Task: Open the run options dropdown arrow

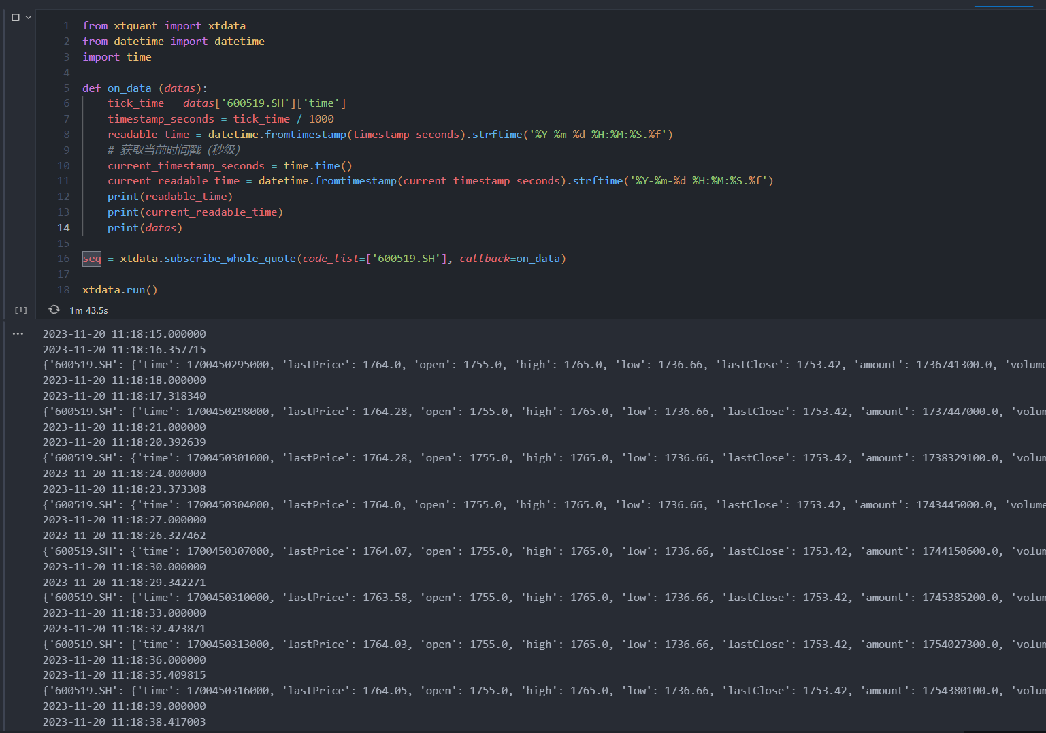Action: [x=29, y=18]
